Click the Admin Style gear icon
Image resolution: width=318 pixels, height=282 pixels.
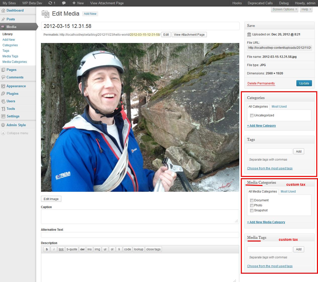coord(3,125)
